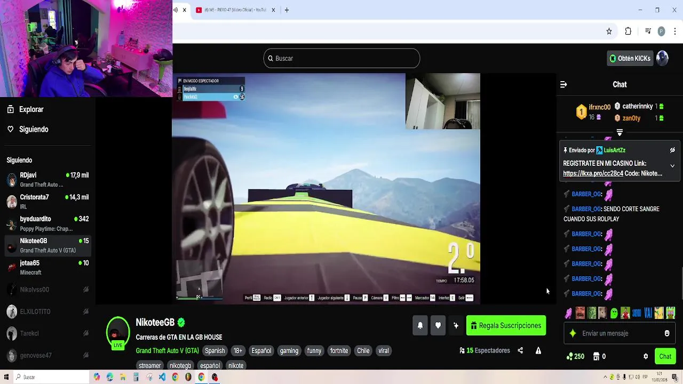Click the Enviar un mensaje chat input

620,333
